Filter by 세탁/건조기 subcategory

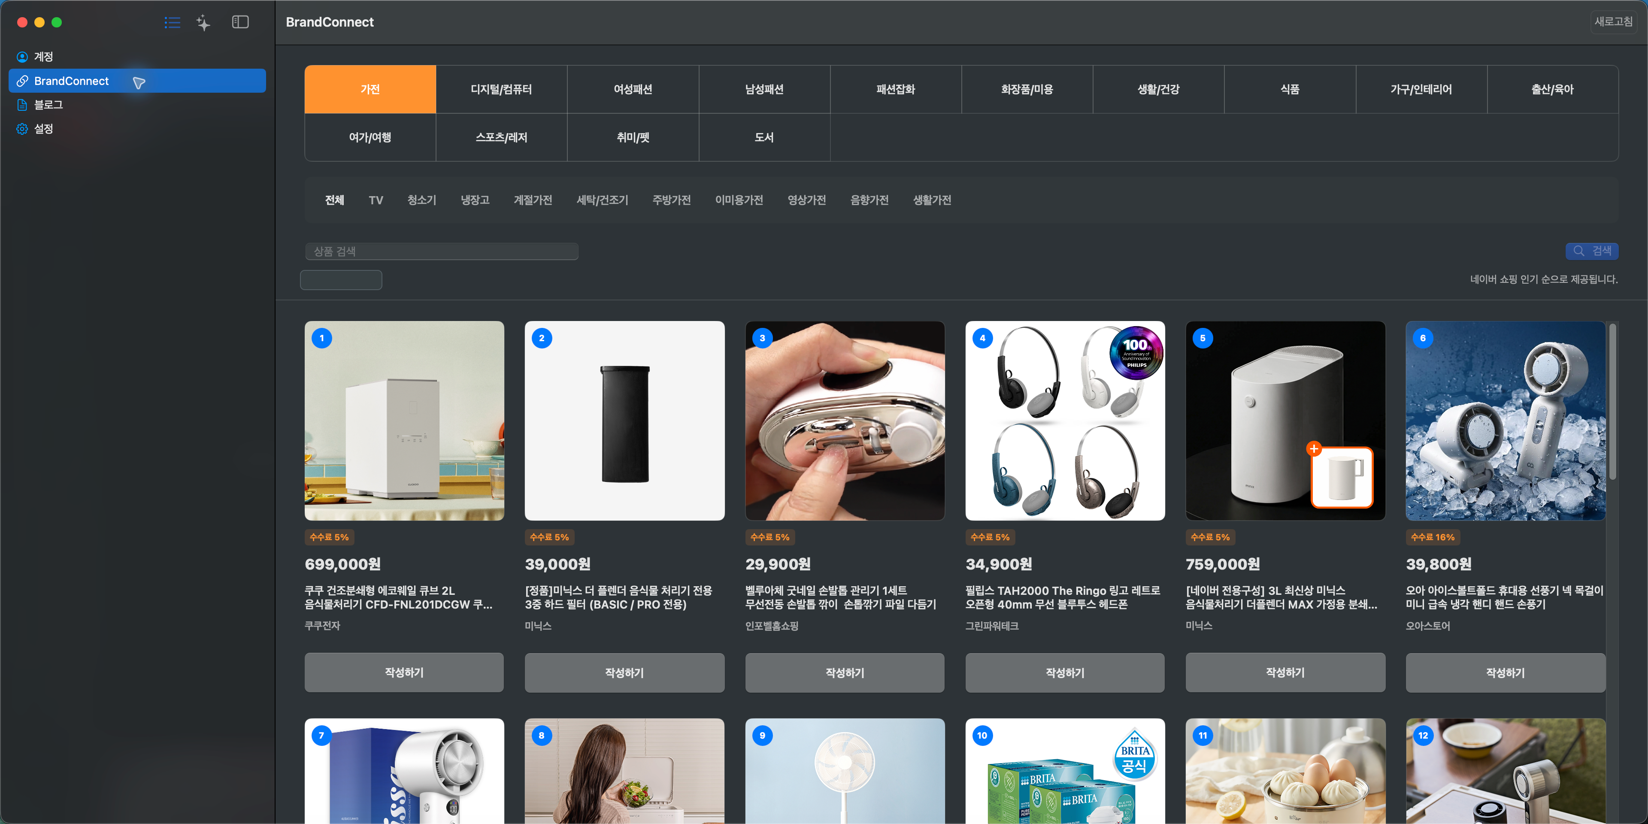(602, 200)
